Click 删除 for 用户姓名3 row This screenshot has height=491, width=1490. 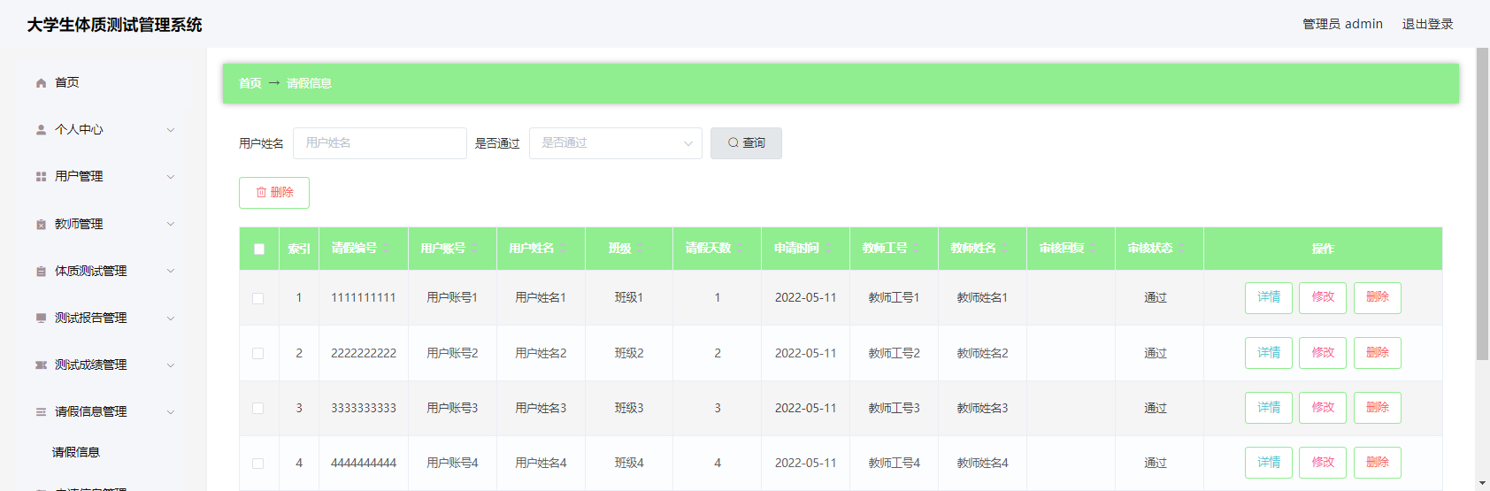(1378, 408)
